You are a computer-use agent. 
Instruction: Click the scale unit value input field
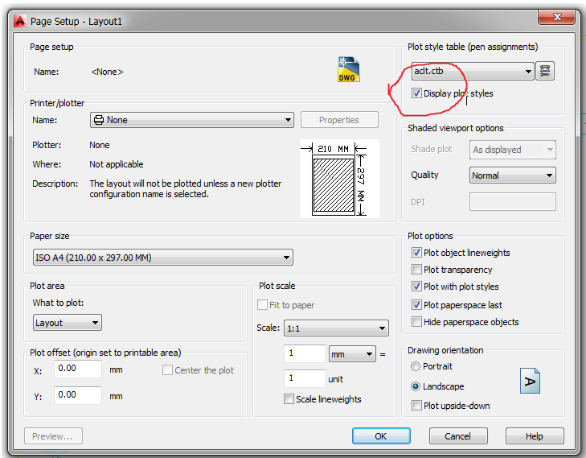click(x=305, y=378)
